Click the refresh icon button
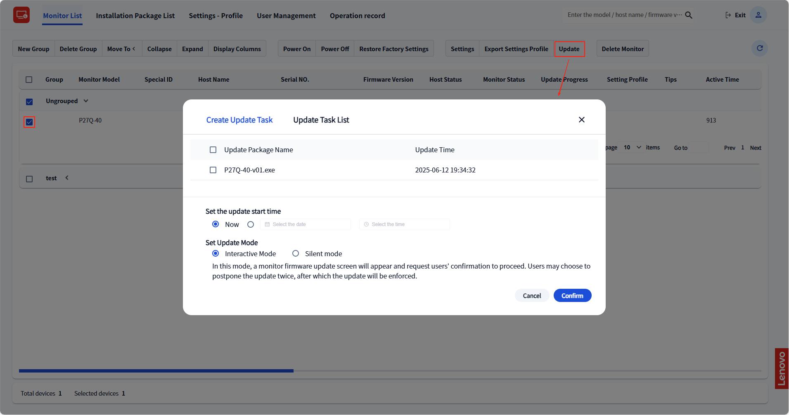The image size is (789, 415). (759, 48)
